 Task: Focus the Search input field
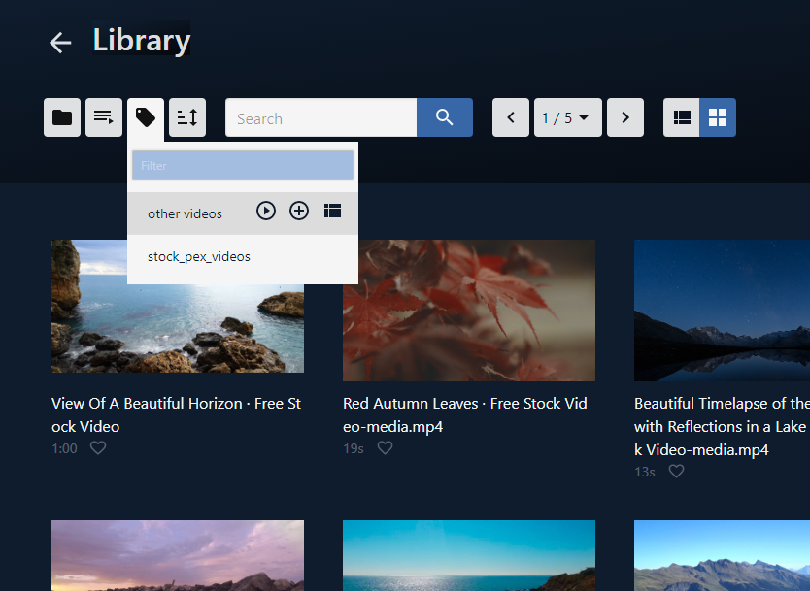pyautogui.click(x=321, y=117)
